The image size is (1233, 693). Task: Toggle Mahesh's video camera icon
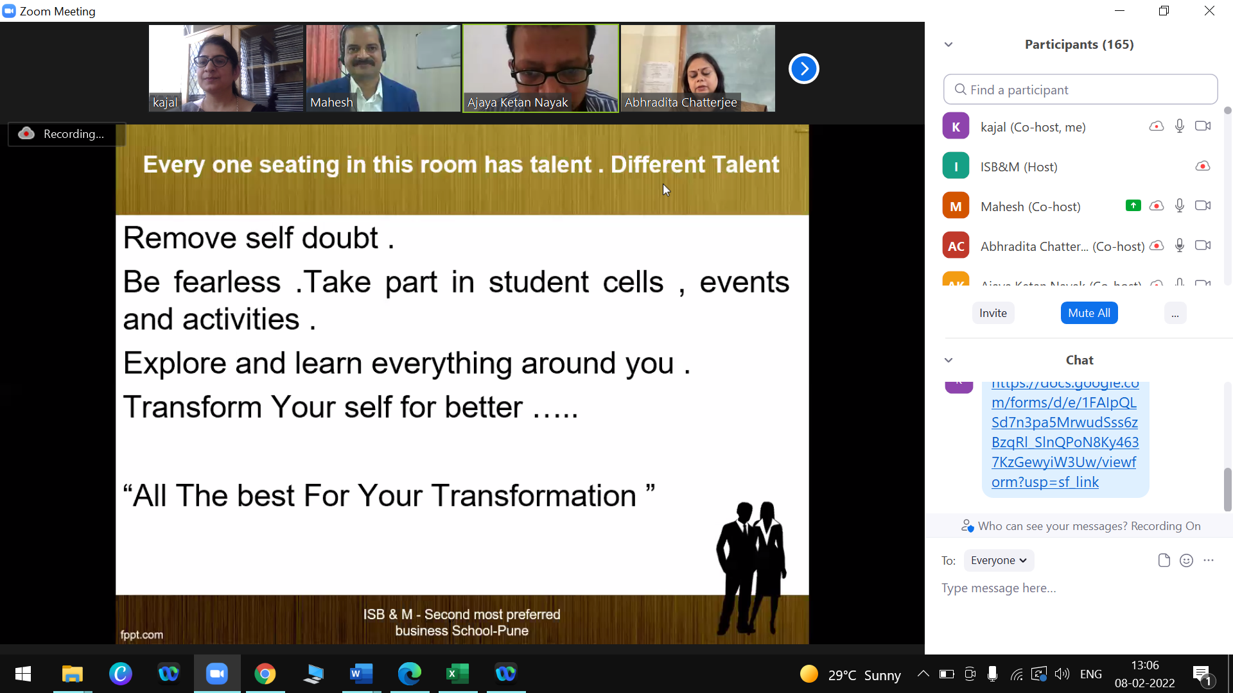coord(1202,206)
